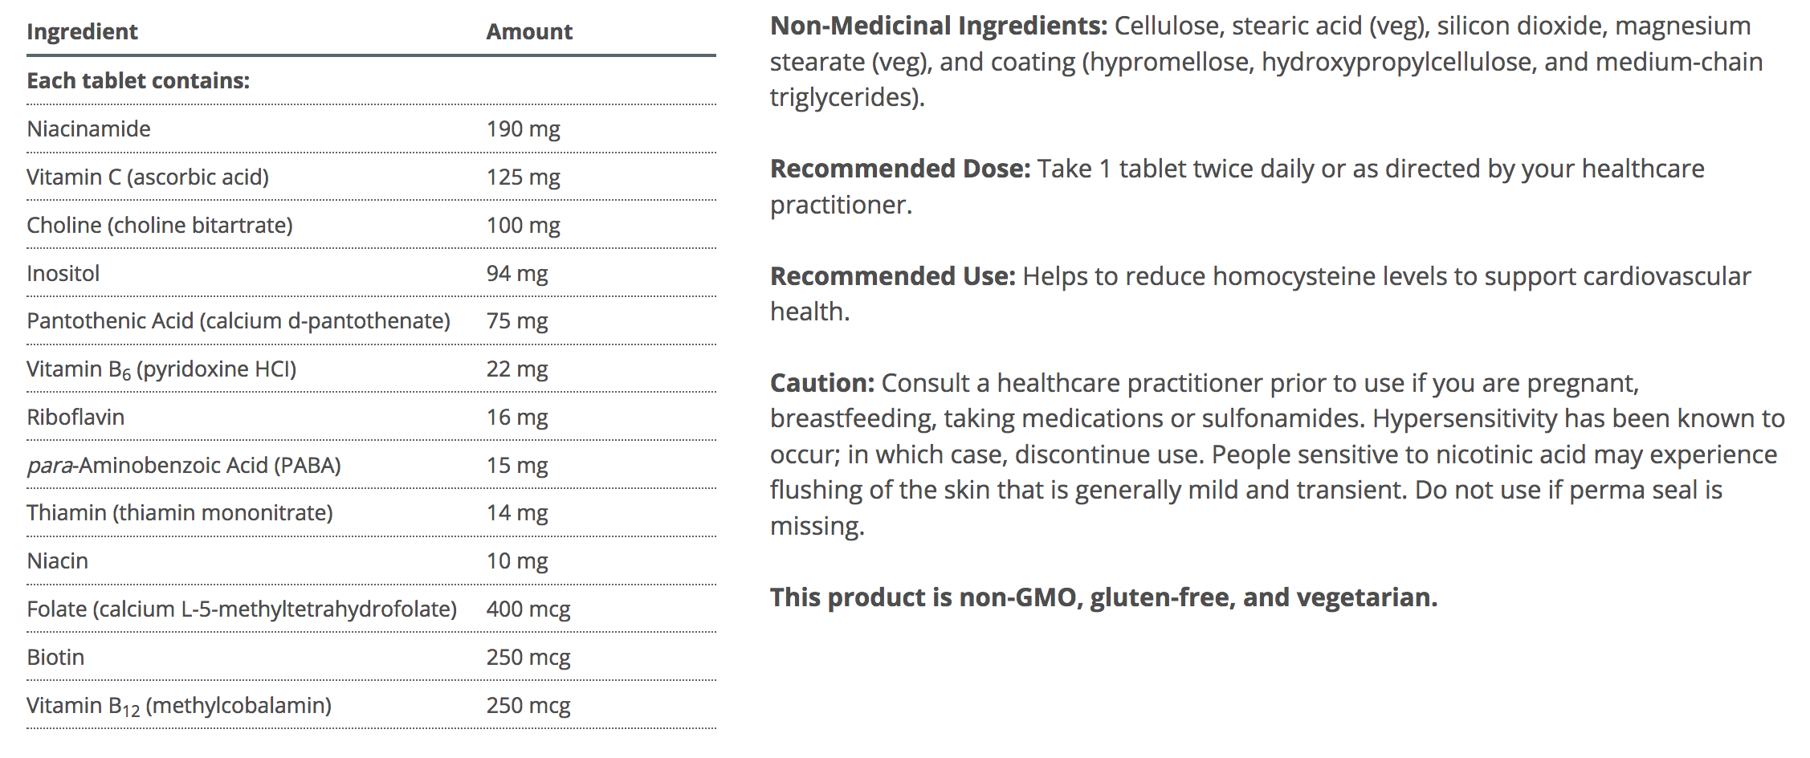The image size is (1810, 758).
Task: Click Vitamin C (ascorbic acid) entry
Action: tap(148, 177)
